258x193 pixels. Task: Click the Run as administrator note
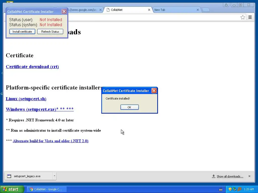(x=53, y=130)
